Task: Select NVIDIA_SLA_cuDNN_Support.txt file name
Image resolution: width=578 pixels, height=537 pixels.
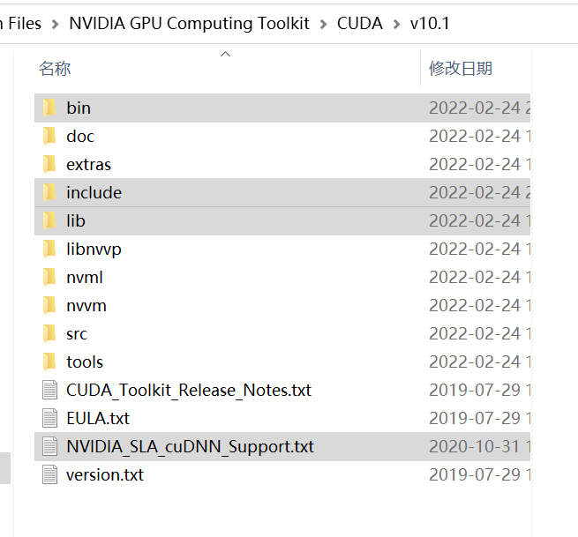Action: [190, 447]
